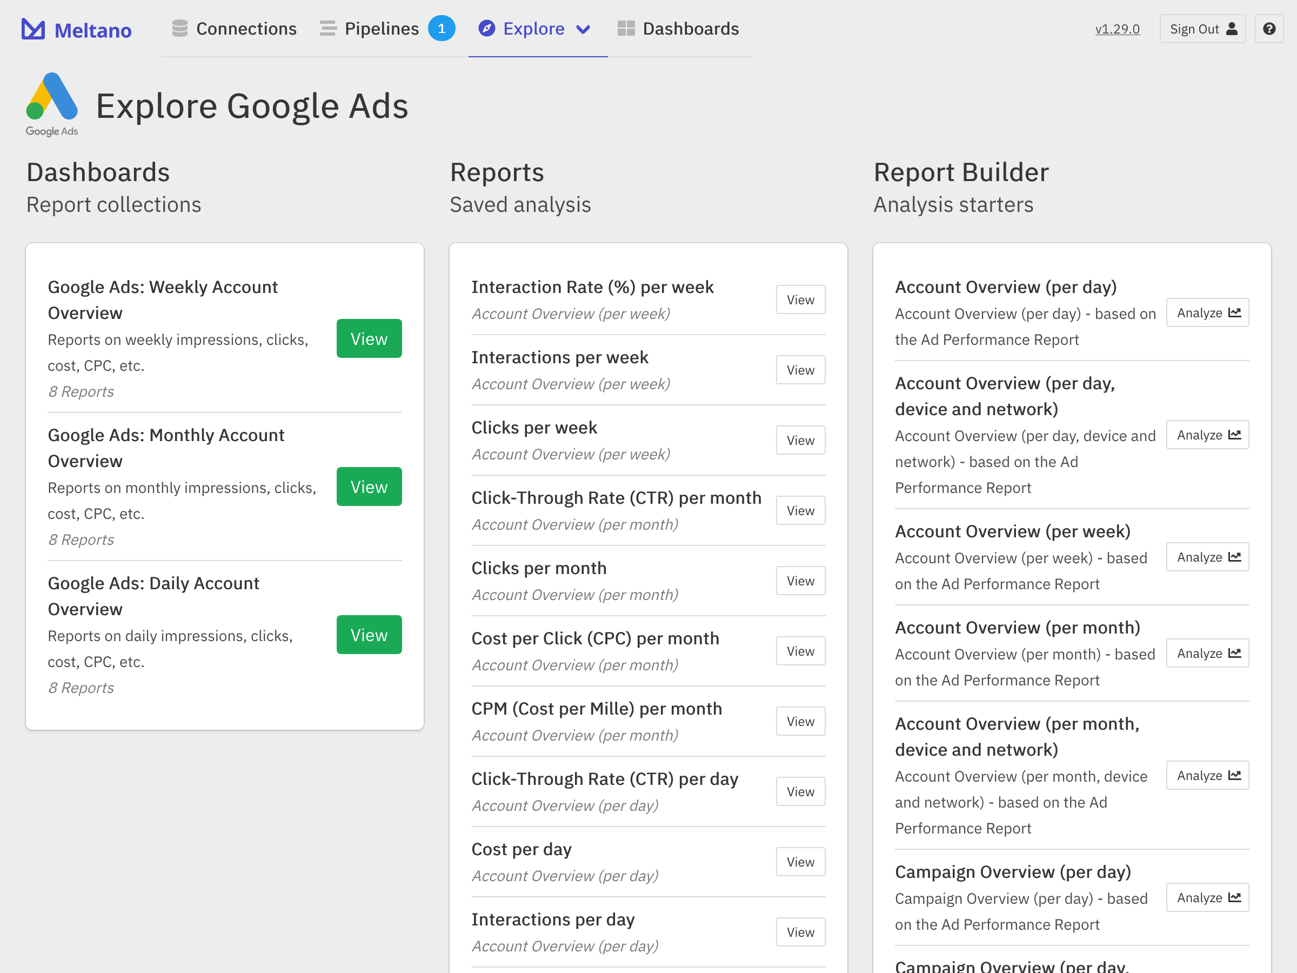This screenshot has height=973, width=1297.
Task: Analyze Account Overview (per day)
Action: pos(1207,312)
